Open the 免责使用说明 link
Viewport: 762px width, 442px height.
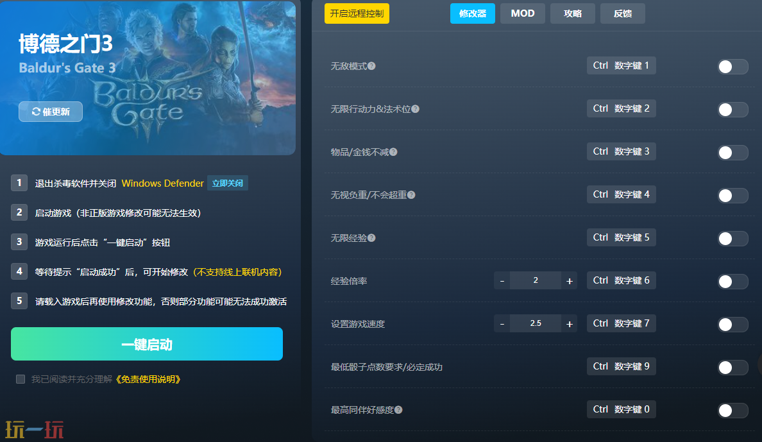(148, 379)
